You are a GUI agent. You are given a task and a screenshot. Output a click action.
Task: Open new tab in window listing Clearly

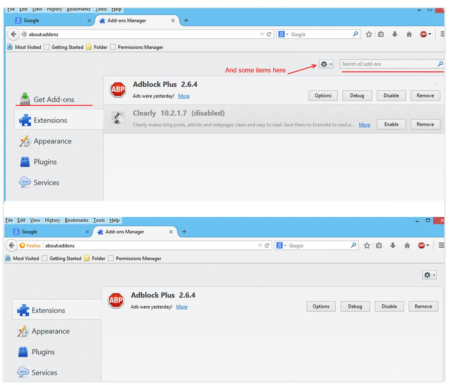[x=186, y=21]
